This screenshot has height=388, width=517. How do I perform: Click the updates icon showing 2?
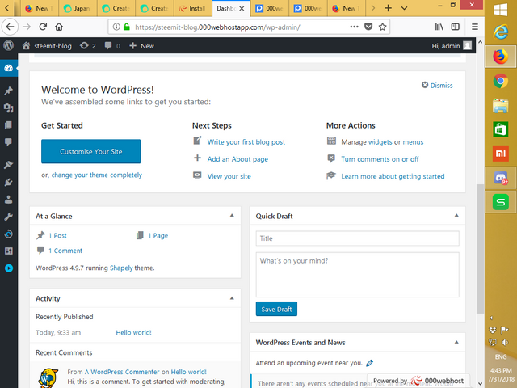[88, 45]
